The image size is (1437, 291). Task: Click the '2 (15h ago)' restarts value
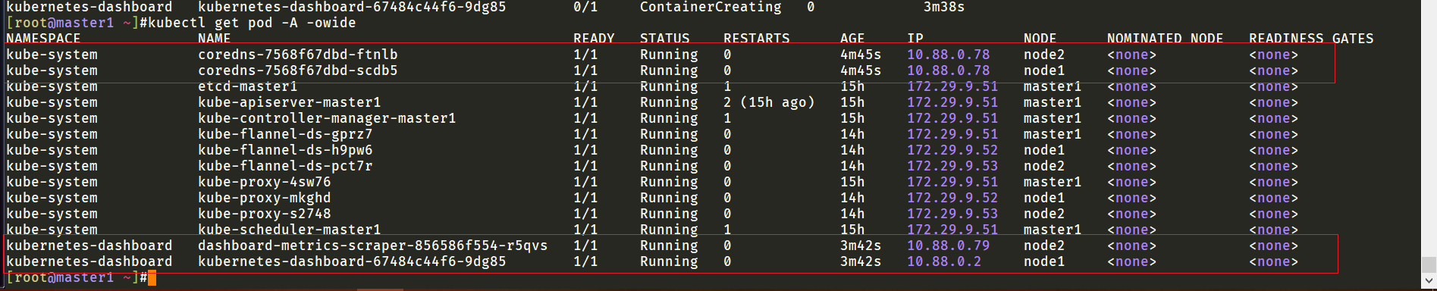tap(769, 102)
